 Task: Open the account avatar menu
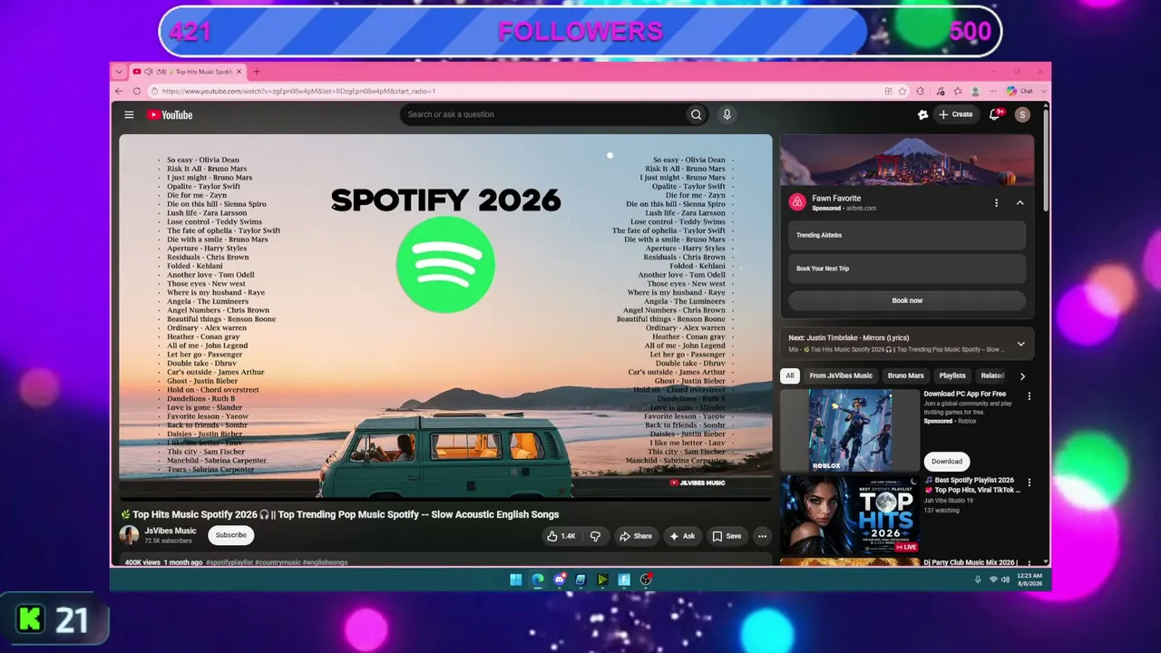pyautogui.click(x=1022, y=115)
